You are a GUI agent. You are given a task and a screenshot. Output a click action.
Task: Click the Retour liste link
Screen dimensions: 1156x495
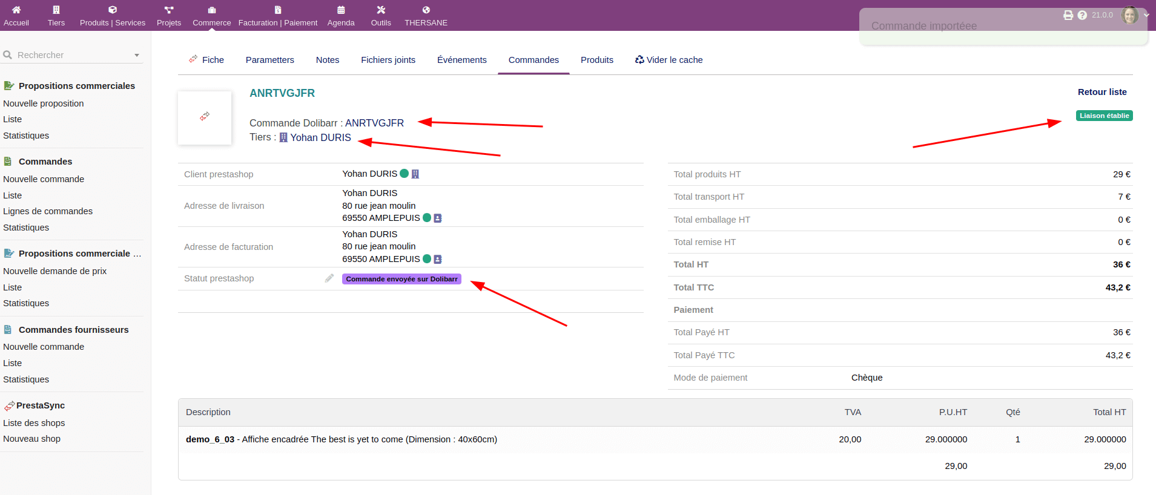coord(1102,92)
